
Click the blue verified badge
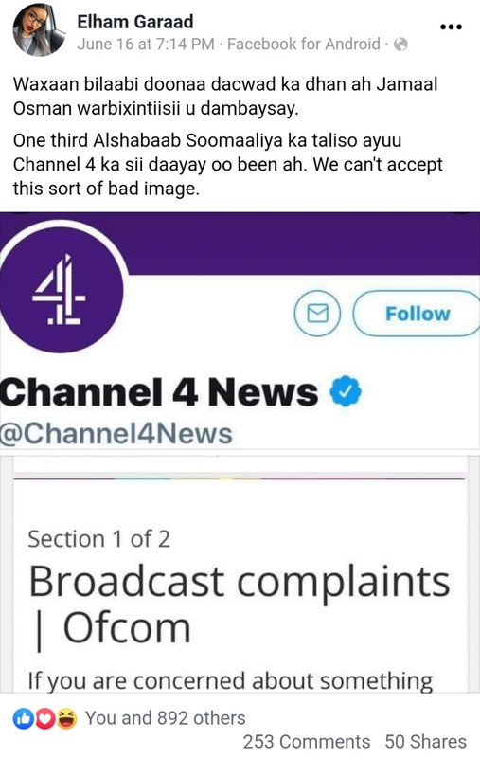(345, 391)
